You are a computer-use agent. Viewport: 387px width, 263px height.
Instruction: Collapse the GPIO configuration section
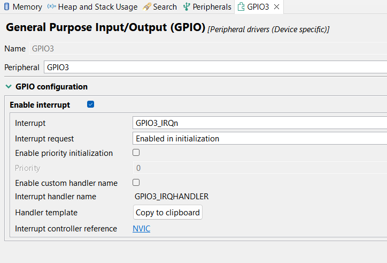click(x=8, y=86)
